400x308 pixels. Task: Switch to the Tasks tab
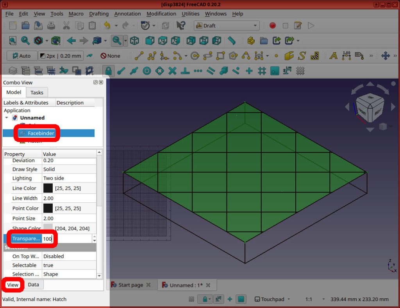pos(37,92)
